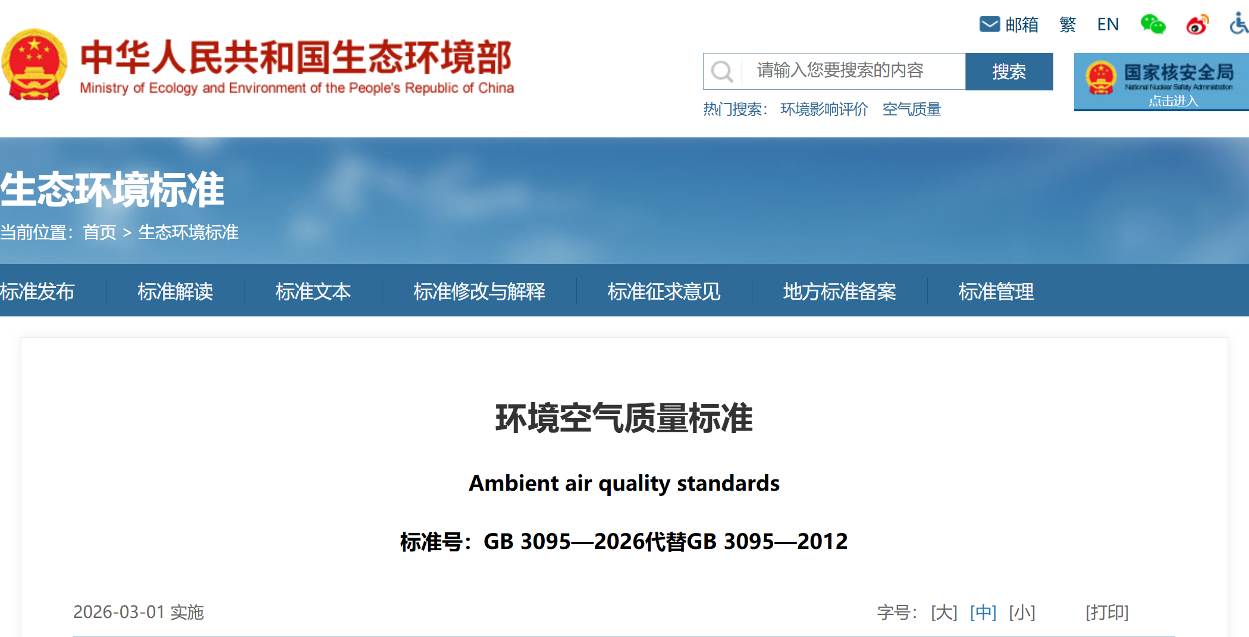The width and height of the screenshot is (1249, 637).
Task: Open the 地方标准备案 section
Action: coord(840,291)
